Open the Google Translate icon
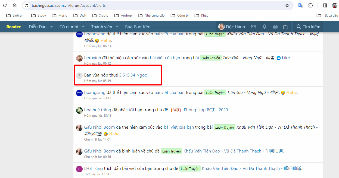The image size is (339, 178). (x=300, y=5)
